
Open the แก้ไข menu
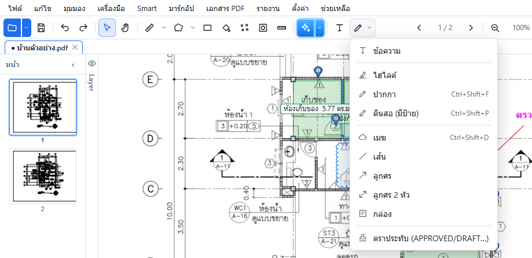pyautogui.click(x=43, y=9)
